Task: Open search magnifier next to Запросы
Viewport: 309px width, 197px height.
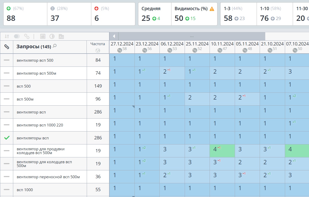Action: pos(54,46)
